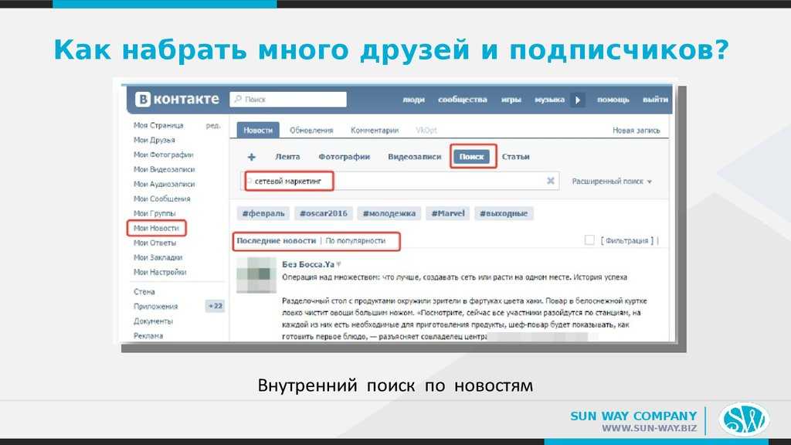This screenshot has height=445, width=791.
Task: Open the Sun Way Company SW logo
Action: click(x=743, y=420)
